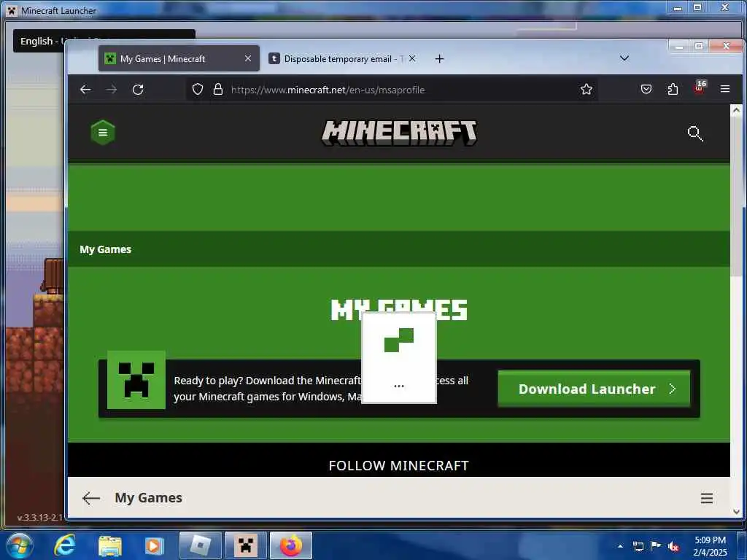Click the Minecraft logo
The height and width of the screenshot is (560, 747).
(399, 133)
